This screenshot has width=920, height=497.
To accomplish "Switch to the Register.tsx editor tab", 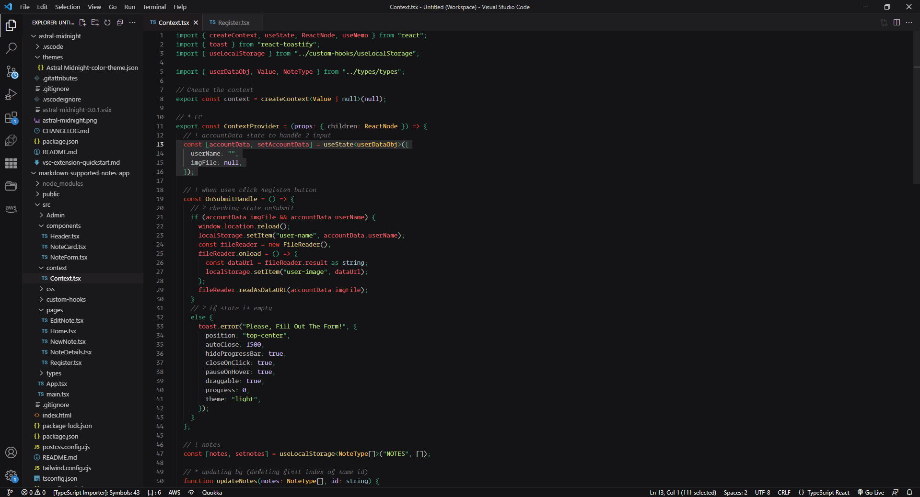I will [x=233, y=23].
